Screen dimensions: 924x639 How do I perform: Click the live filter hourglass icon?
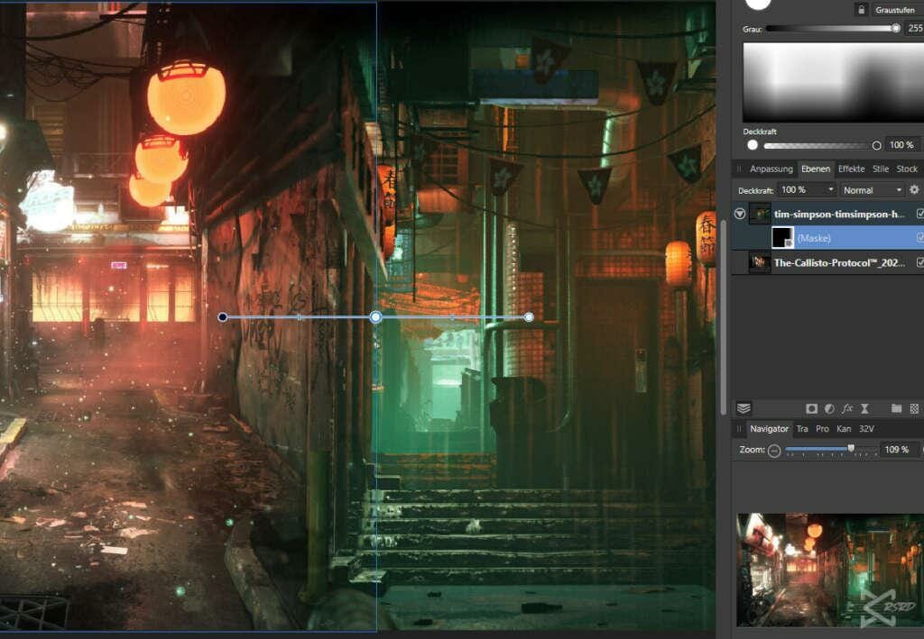864,408
